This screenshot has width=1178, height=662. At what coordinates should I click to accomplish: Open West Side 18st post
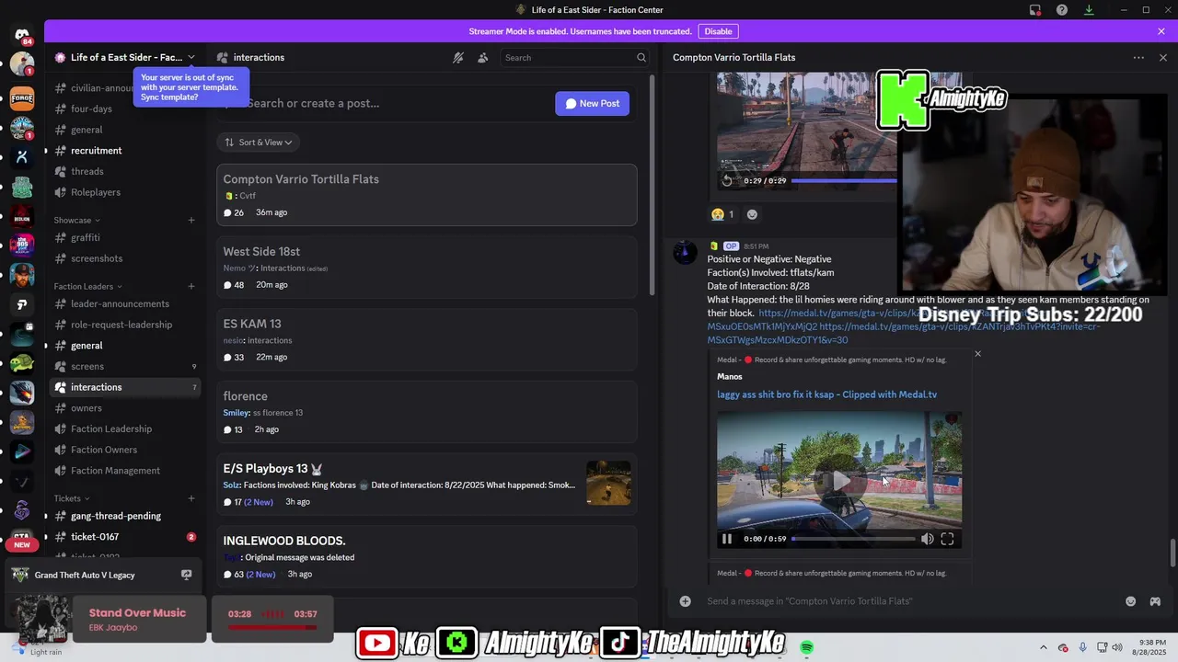click(x=427, y=268)
